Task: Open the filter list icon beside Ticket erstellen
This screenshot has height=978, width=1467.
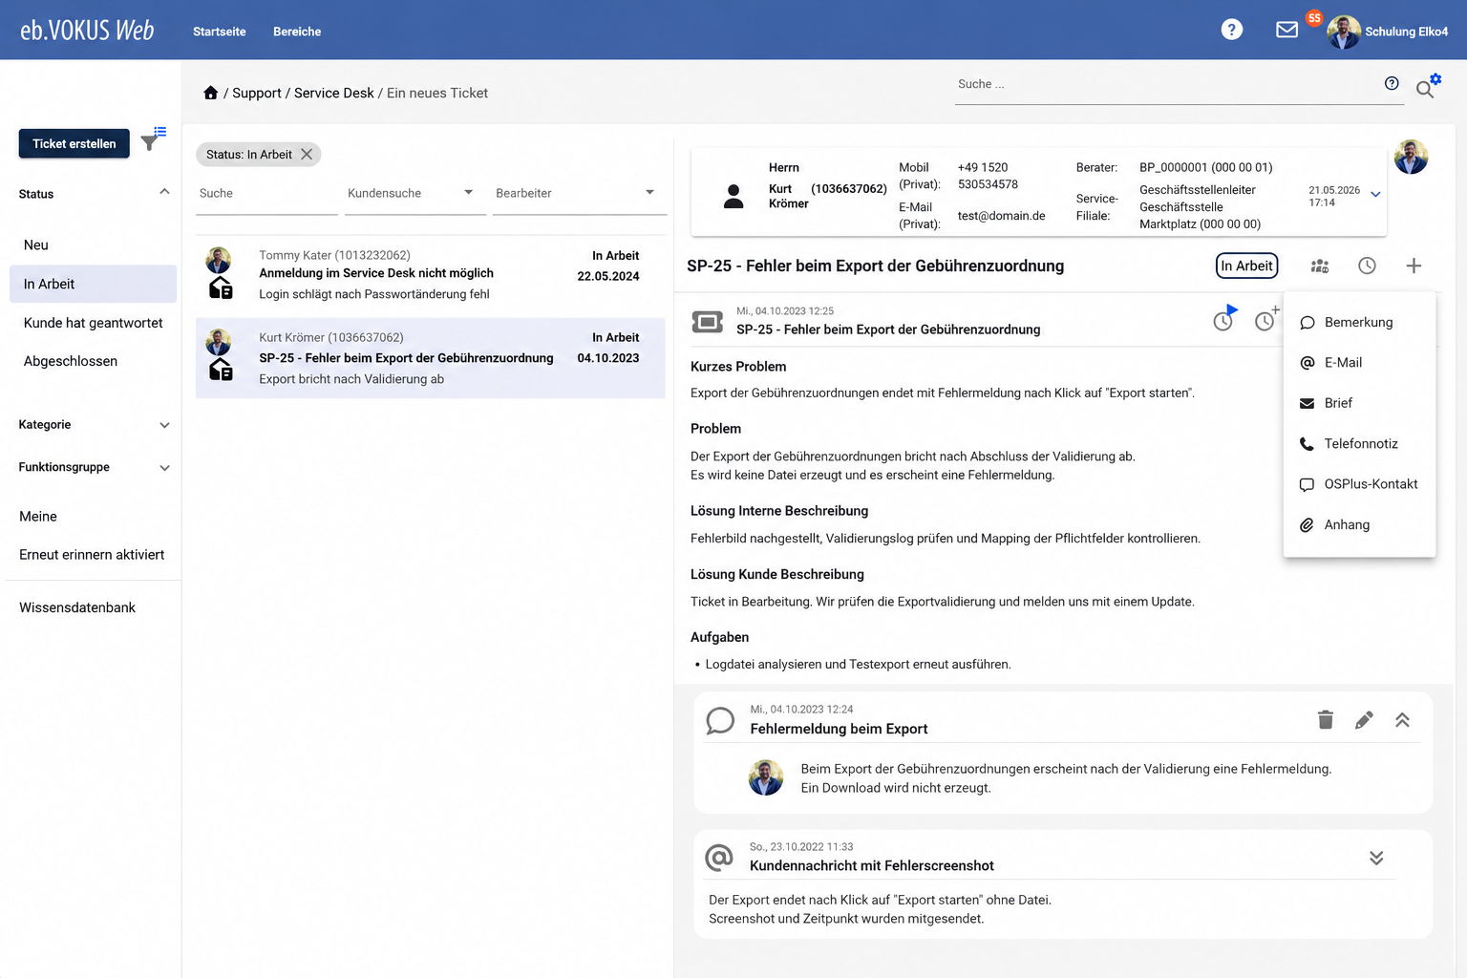Action: [153, 138]
